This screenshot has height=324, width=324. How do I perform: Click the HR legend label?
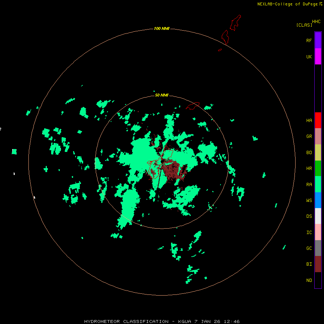309,168
